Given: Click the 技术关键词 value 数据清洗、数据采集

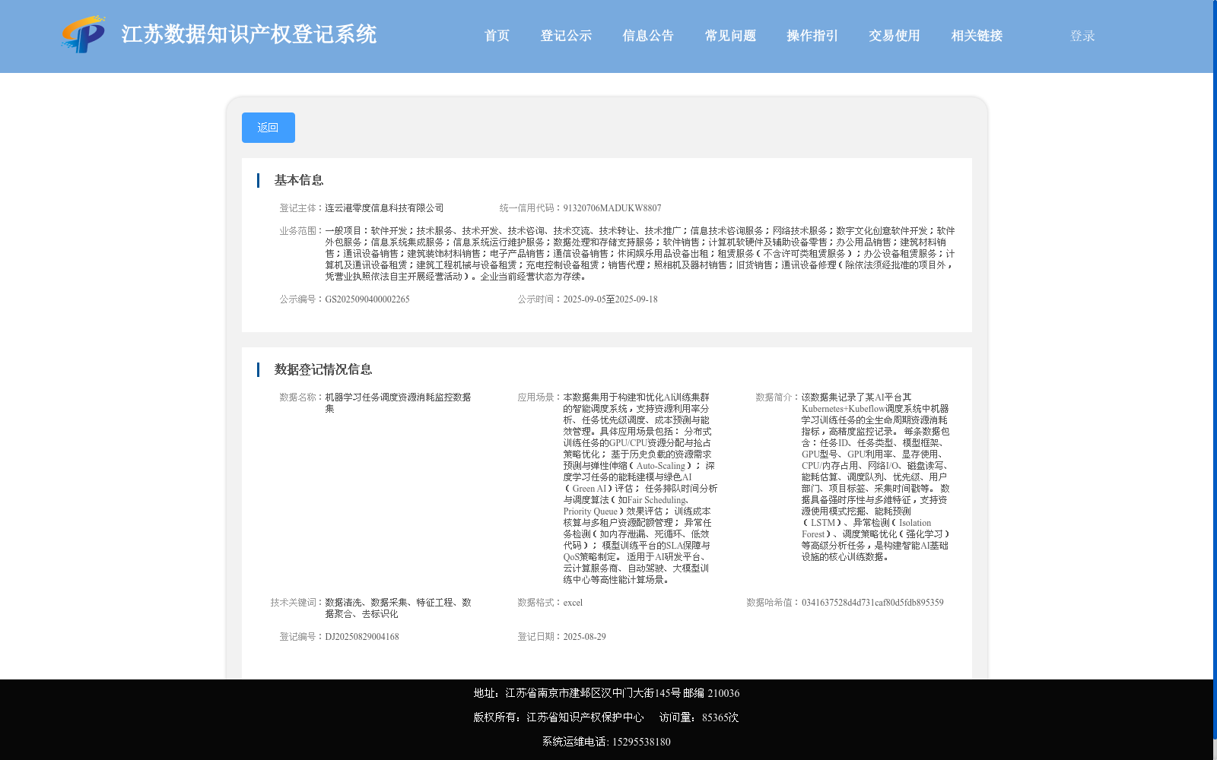Looking at the screenshot, I should click(398, 608).
